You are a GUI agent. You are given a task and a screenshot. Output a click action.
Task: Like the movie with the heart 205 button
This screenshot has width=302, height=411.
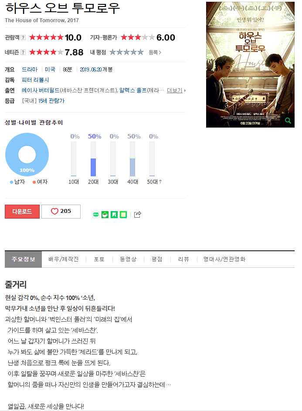pyautogui.click(x=61, y=211)
